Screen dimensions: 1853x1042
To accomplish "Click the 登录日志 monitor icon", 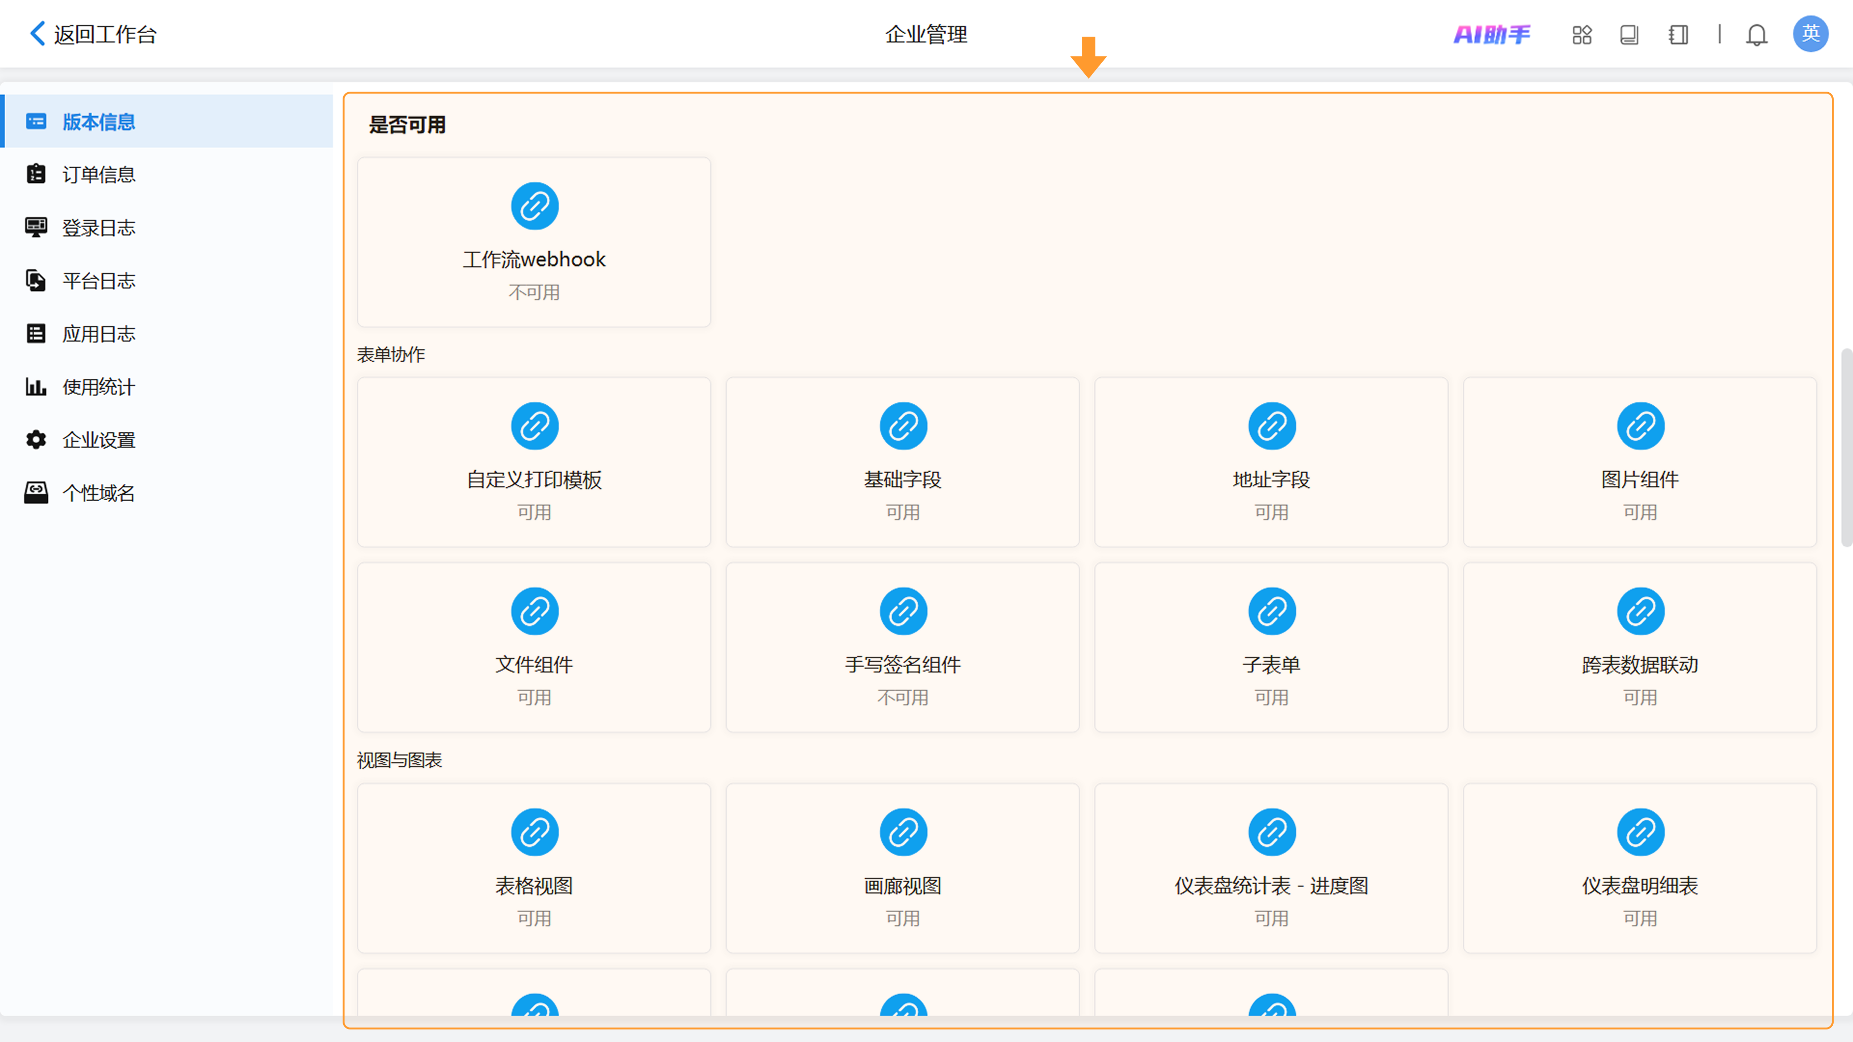I will (x=36, y=227).
